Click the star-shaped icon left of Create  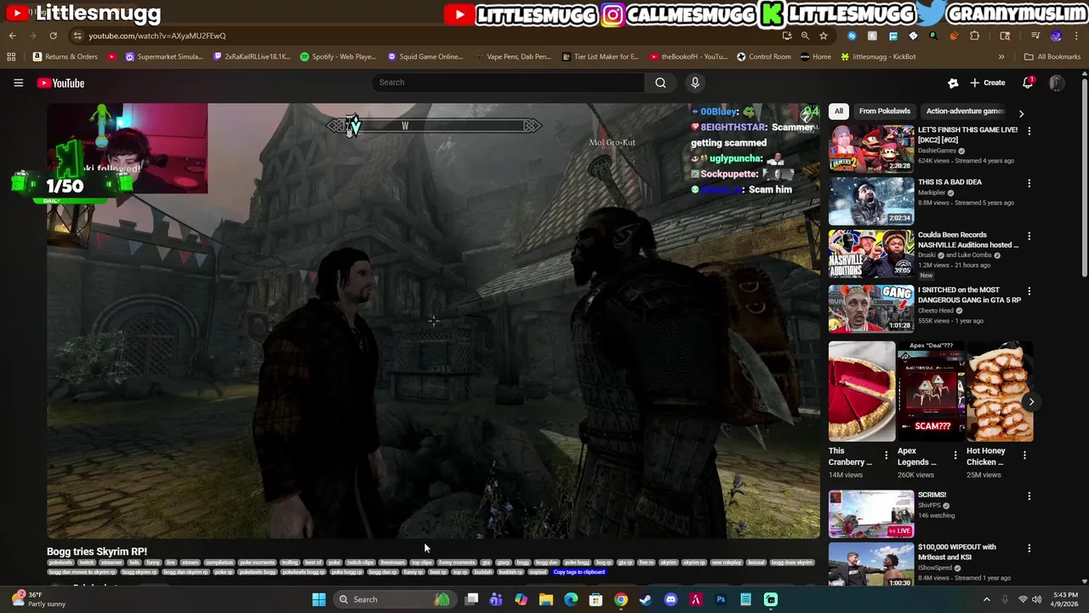point(953,83)
